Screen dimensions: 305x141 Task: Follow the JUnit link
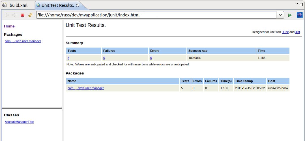[285, 32]
